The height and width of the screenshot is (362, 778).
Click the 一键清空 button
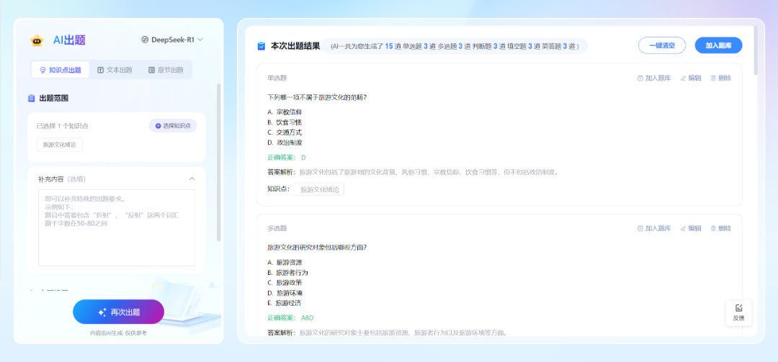pos(661,45)
